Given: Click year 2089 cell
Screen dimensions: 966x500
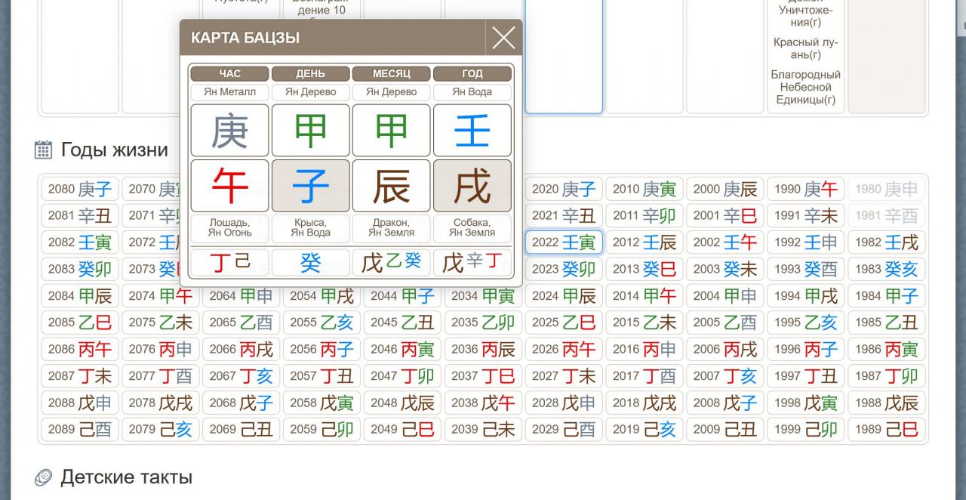Looking at the screenshot, I should 79,430.
